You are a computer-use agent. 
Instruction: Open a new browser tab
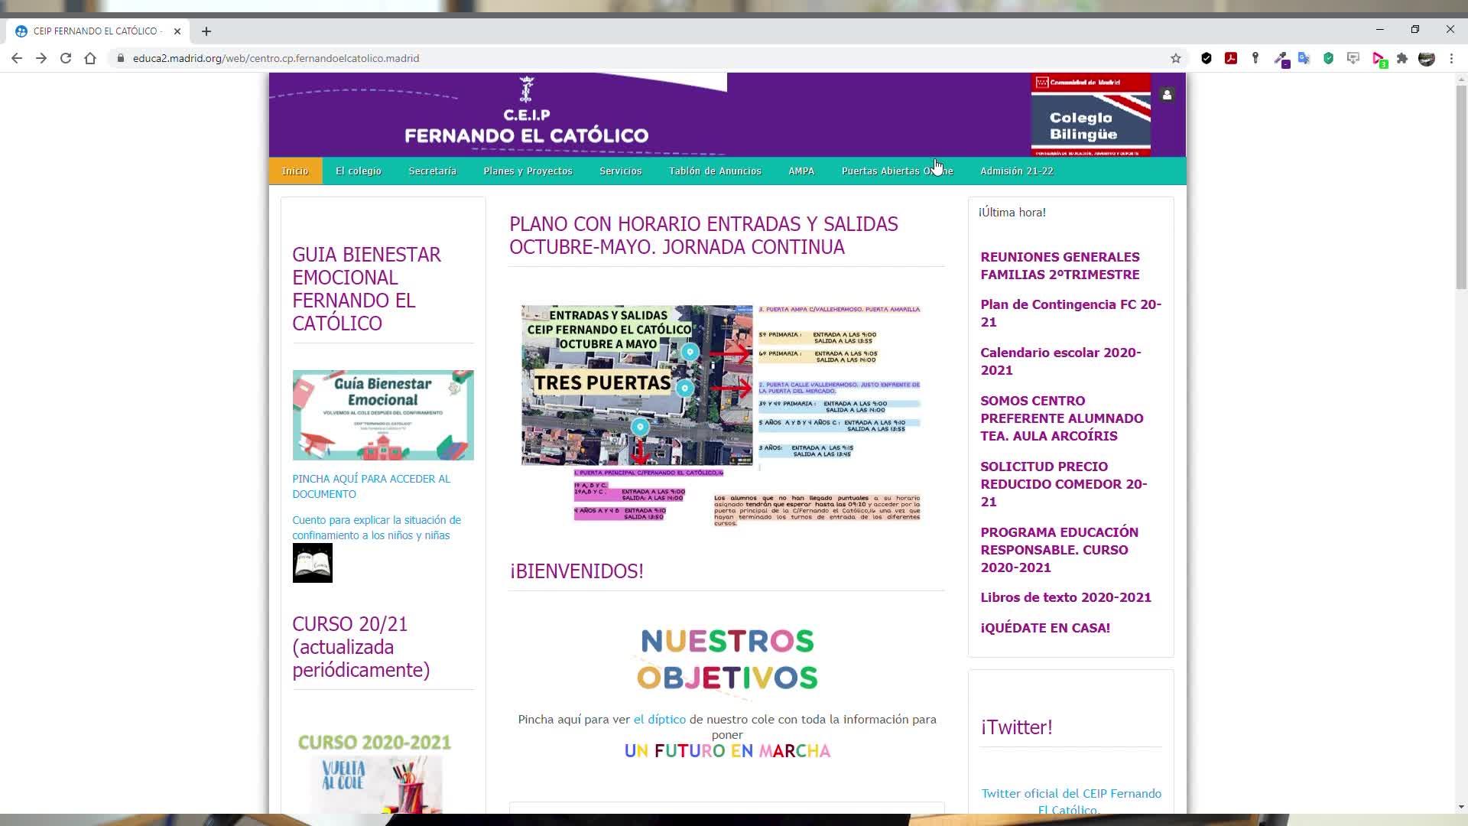pos(206,31)
